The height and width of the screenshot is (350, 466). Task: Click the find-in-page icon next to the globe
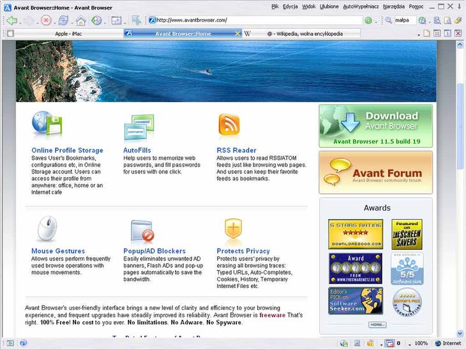tap(437, 20)
